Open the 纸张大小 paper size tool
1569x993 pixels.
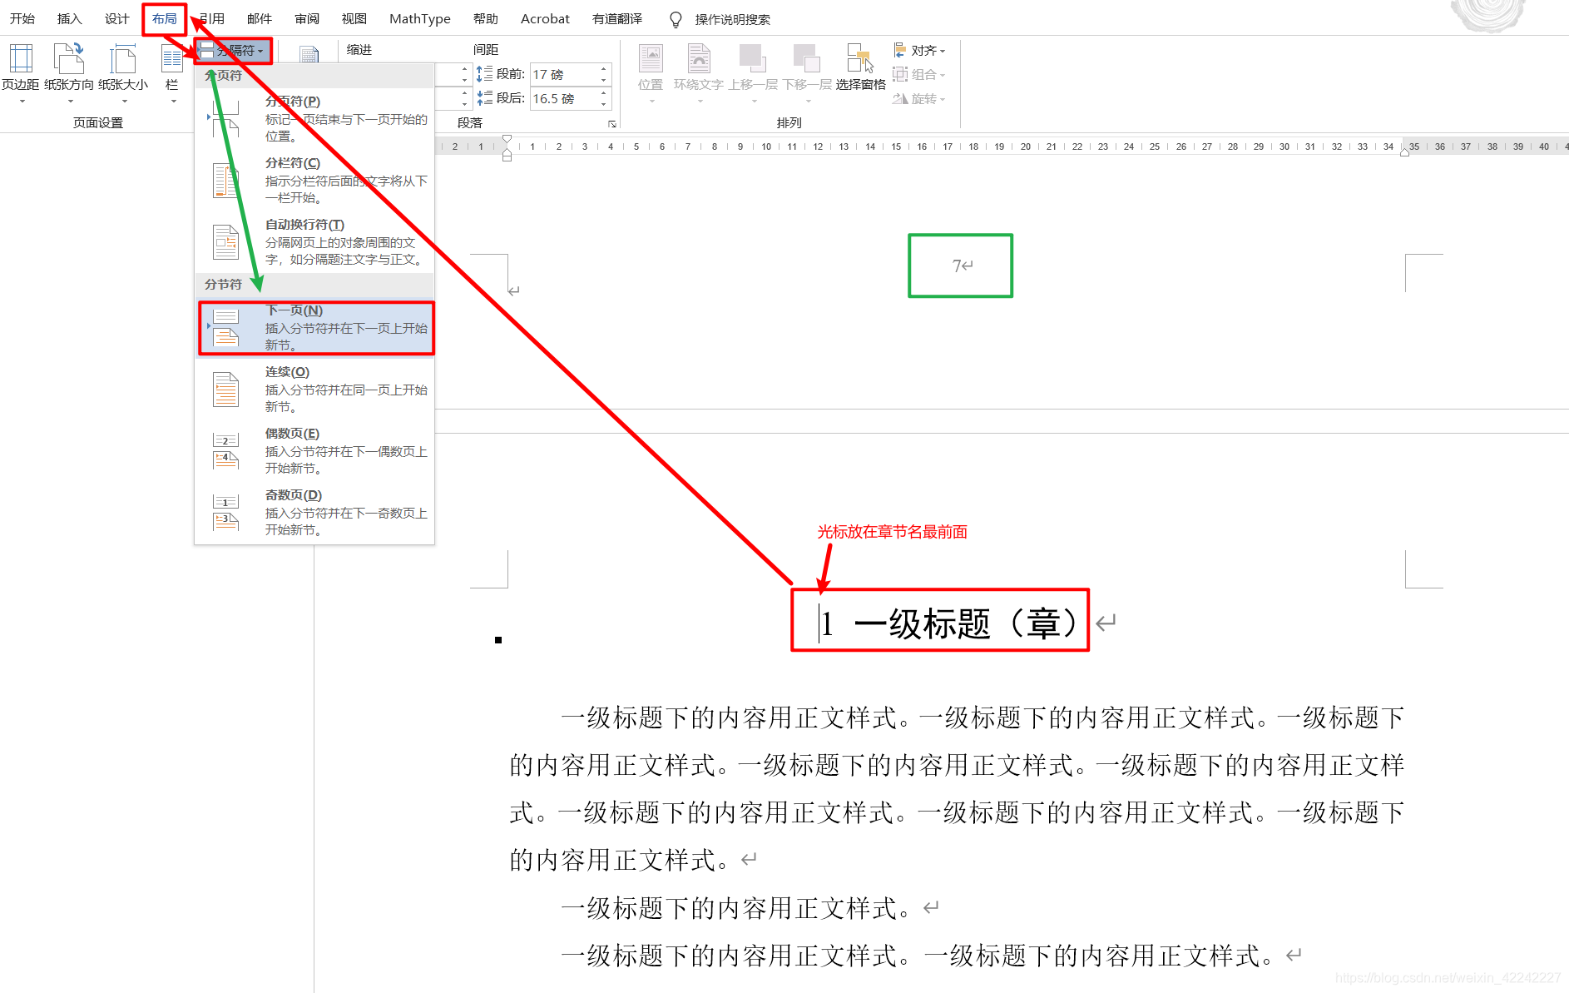tap(123, 72)
